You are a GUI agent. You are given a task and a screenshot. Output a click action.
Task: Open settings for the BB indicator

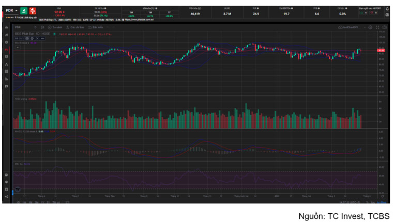click(32, 38)
